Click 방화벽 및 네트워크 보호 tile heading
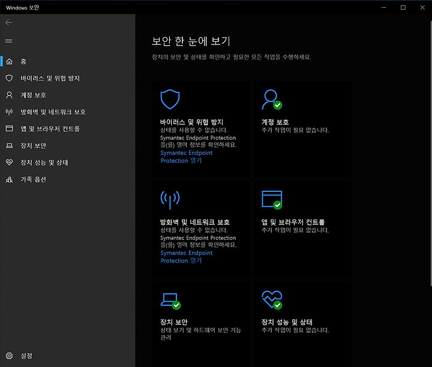 click(195, 222)
